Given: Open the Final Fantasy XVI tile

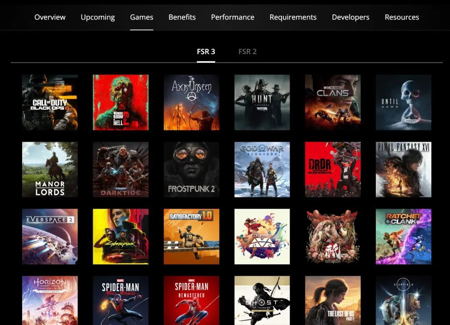Looking at the screenshot, I should tap(403, 170).
